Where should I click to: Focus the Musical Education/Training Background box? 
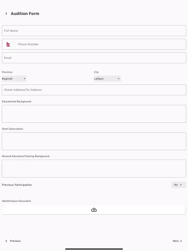click(x=94, y=168)
